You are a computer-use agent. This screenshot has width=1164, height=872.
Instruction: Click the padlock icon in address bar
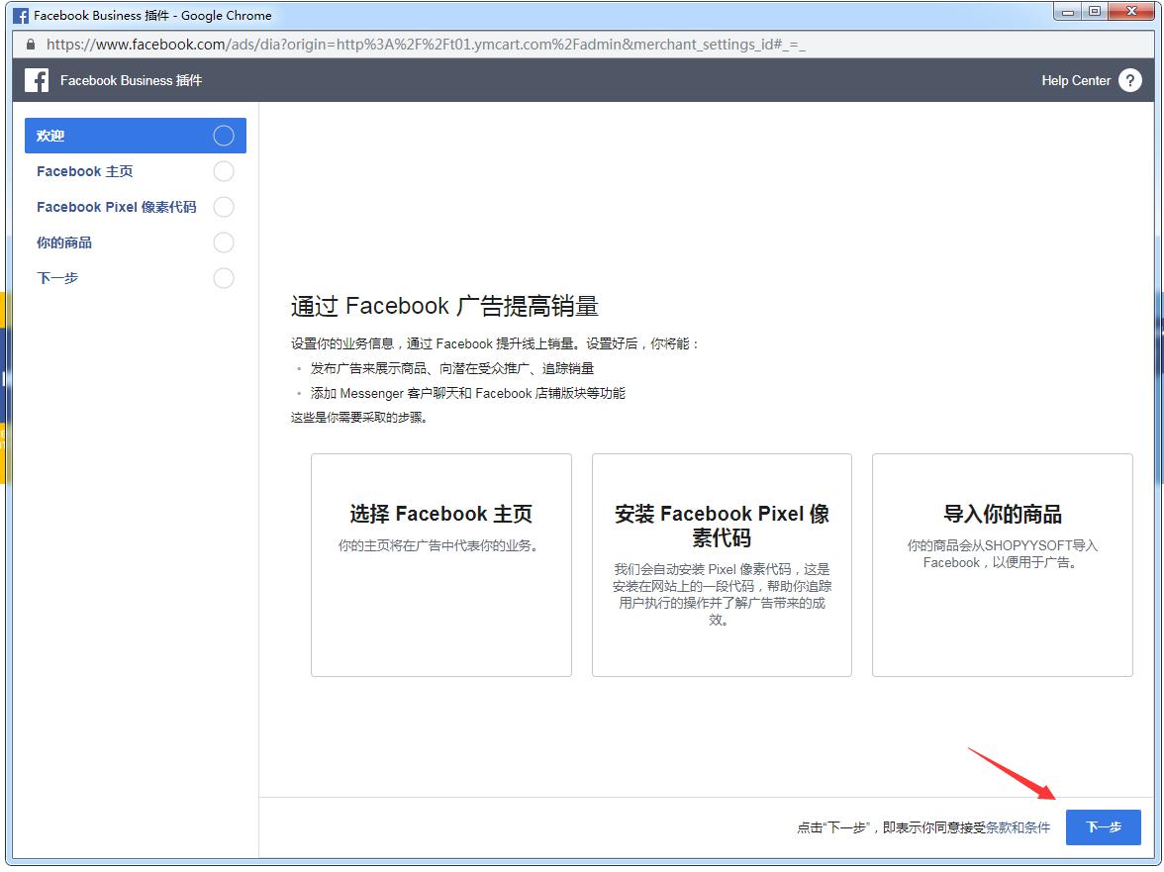[x=30, y=45]
